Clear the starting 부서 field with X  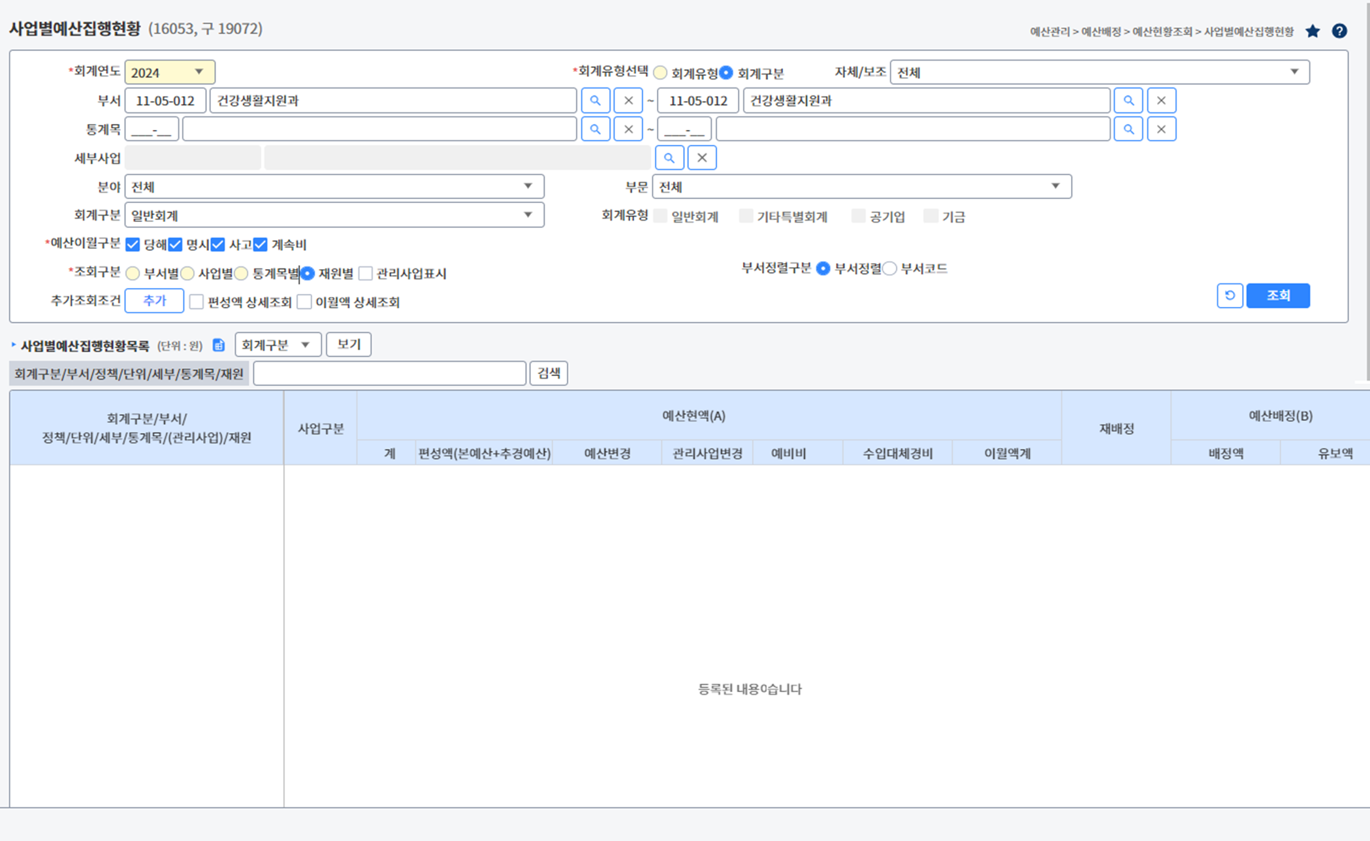coord(628,101)
